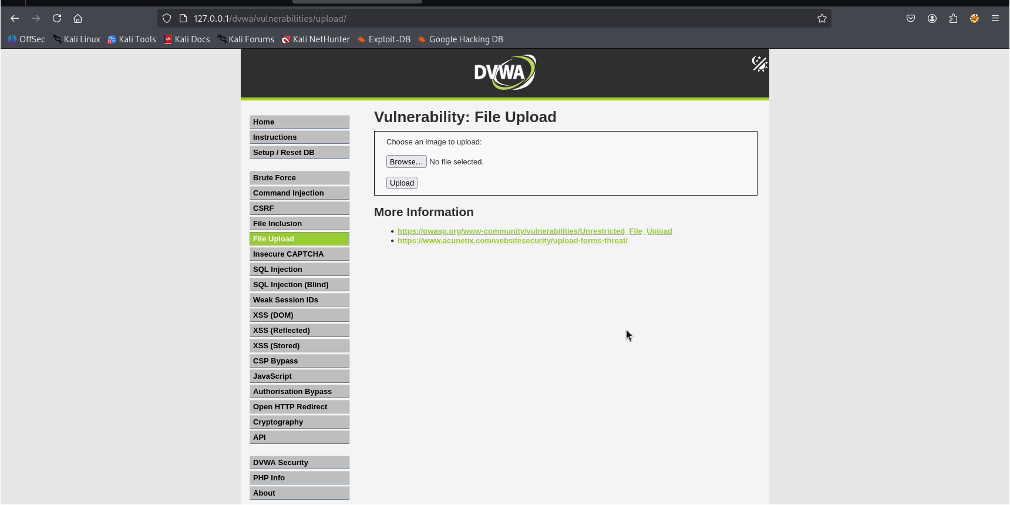
Task: Open Instructions page
Action: tap(299, 137)
